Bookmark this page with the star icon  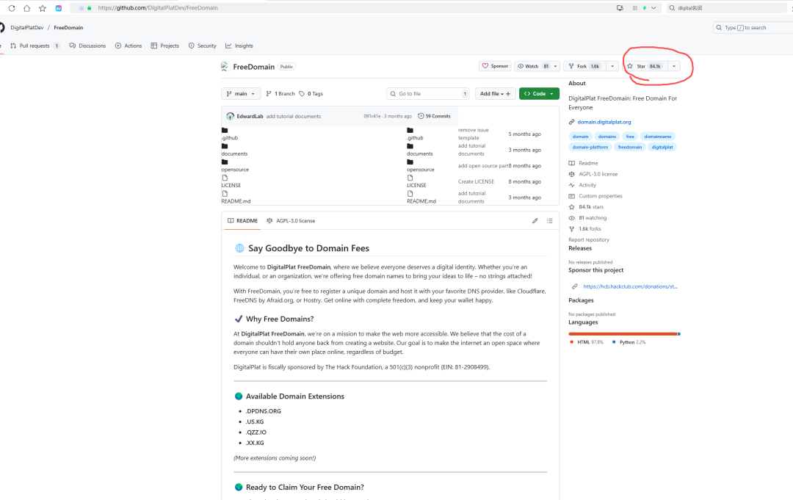click(42, 8)
